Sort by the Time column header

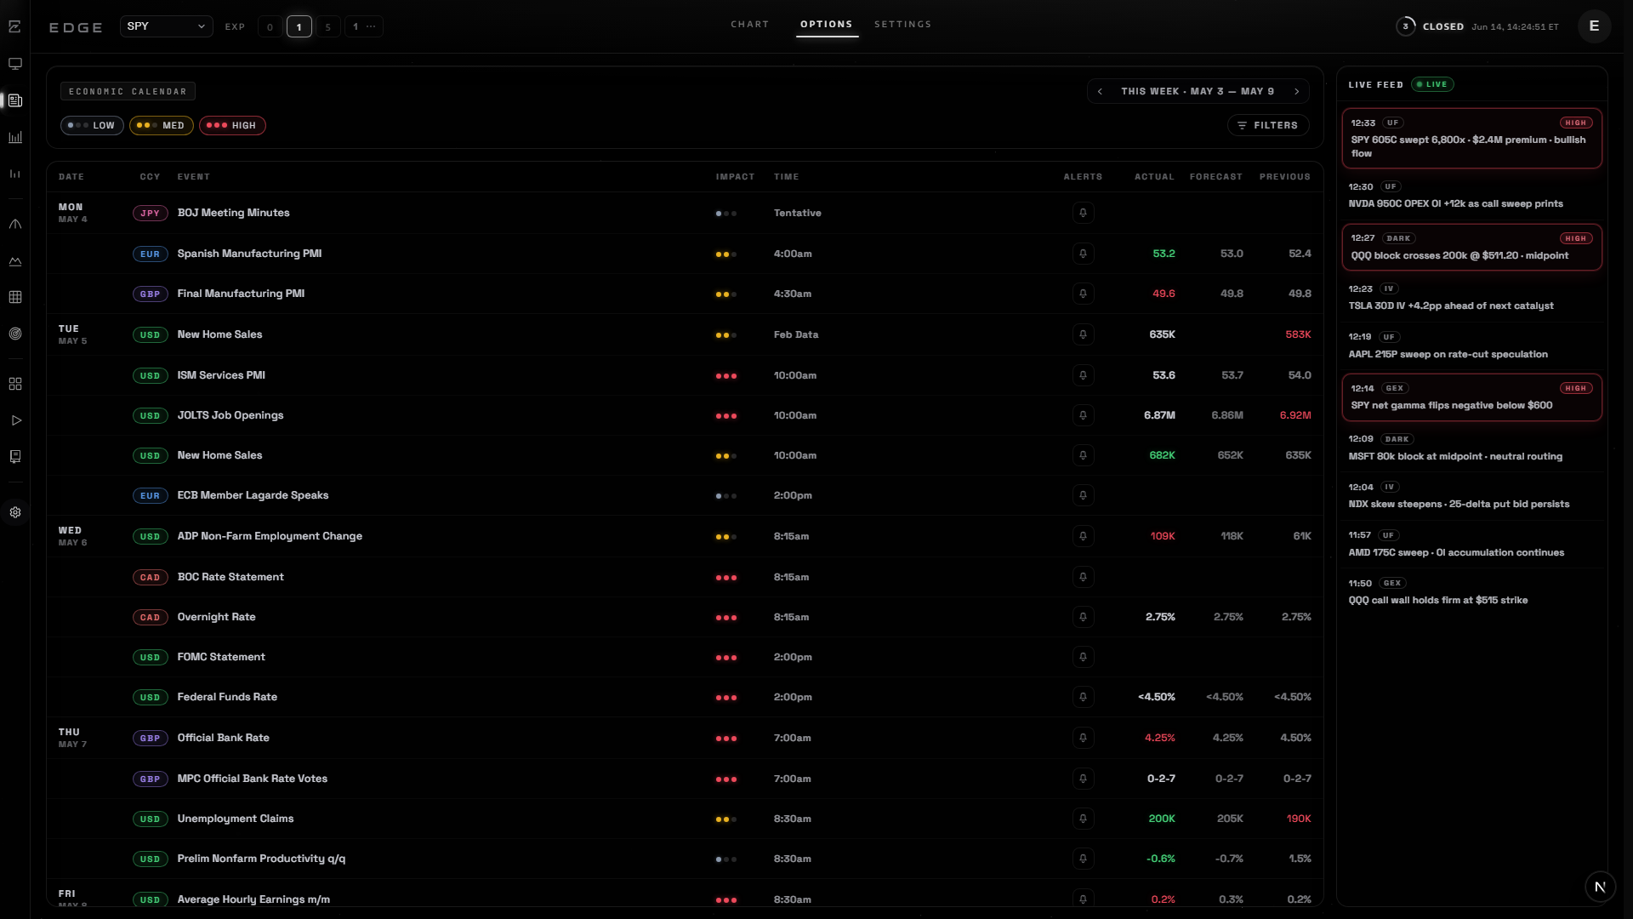(x=786, y=177)
